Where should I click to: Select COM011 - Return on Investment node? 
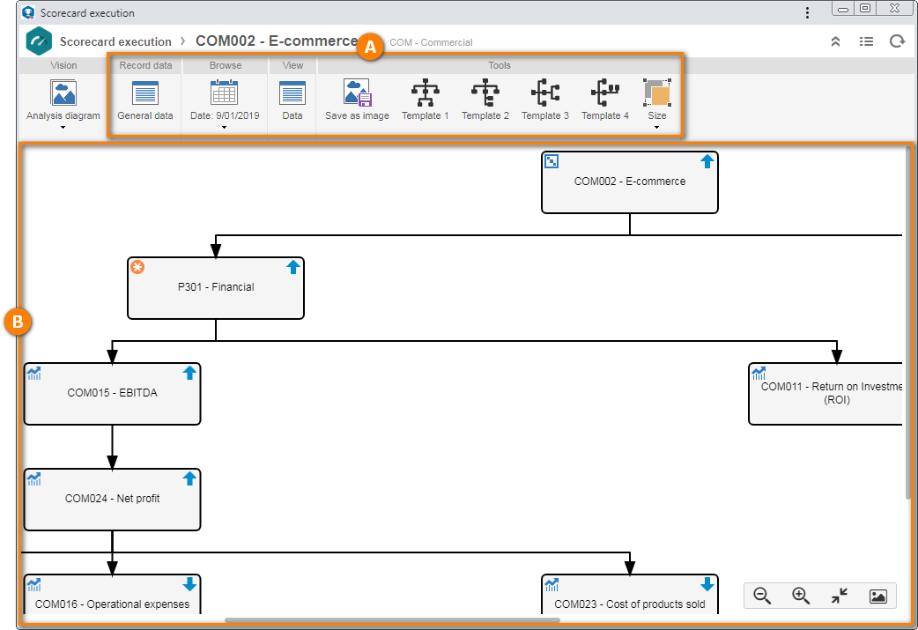pyautogui.click(x=826, y=394)
